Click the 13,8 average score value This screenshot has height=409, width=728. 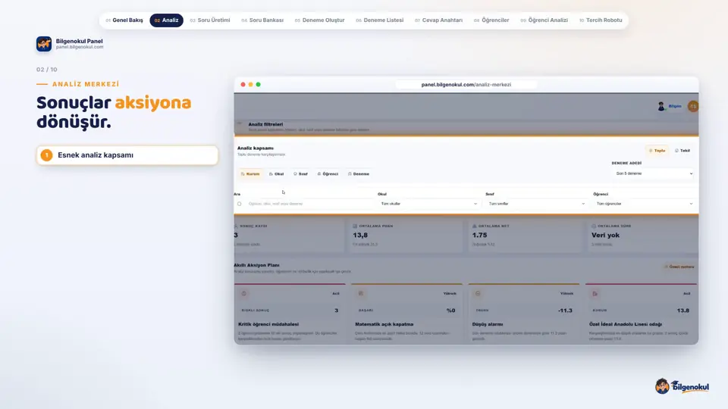point(360,235)
